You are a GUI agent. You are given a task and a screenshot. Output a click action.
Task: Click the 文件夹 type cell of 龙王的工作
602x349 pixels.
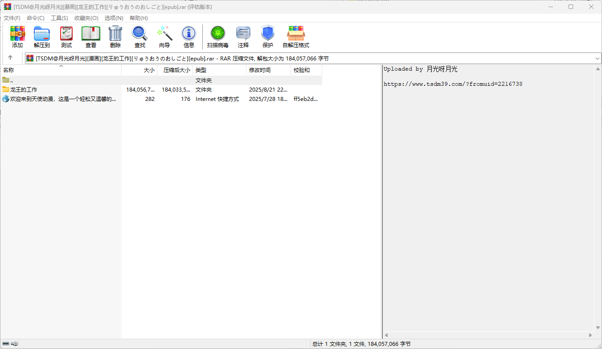tap(204, 89)
